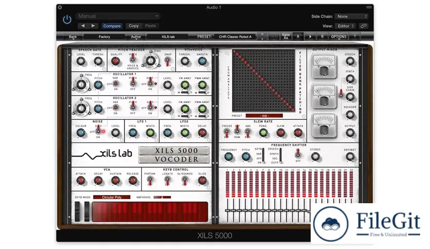Open the Manual preset dropdown
Screen dimensions: 430x249
[x=118, y=16]
